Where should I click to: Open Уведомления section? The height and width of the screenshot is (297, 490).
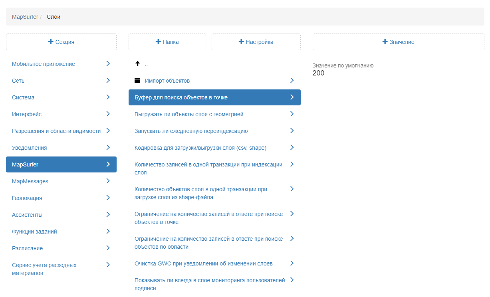pos(61,148)
